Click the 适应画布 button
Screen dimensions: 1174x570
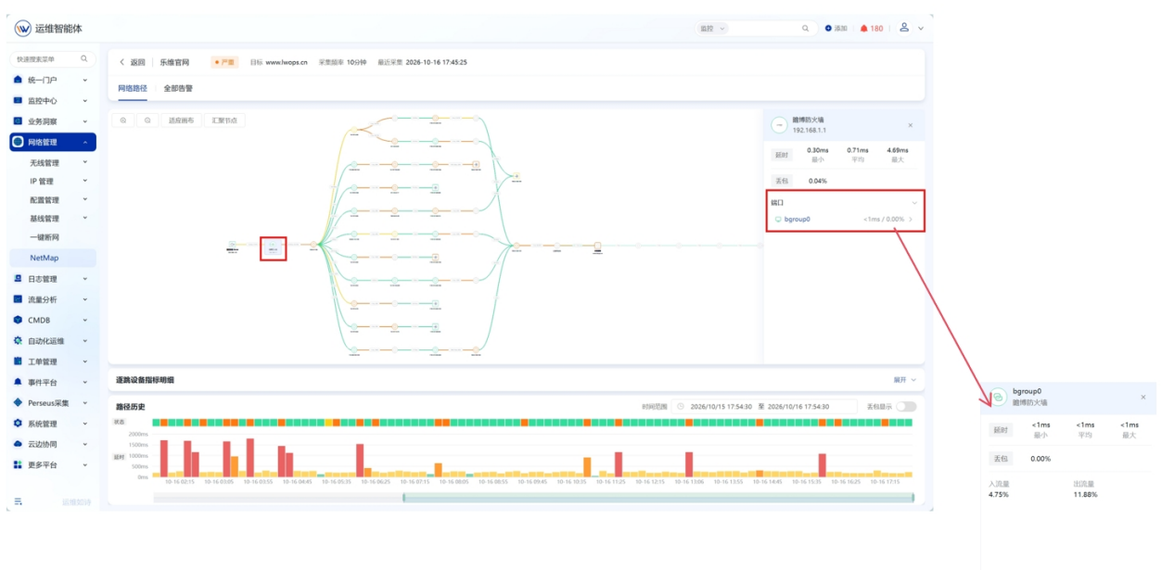pyautogui.click(x=182, y=120)
